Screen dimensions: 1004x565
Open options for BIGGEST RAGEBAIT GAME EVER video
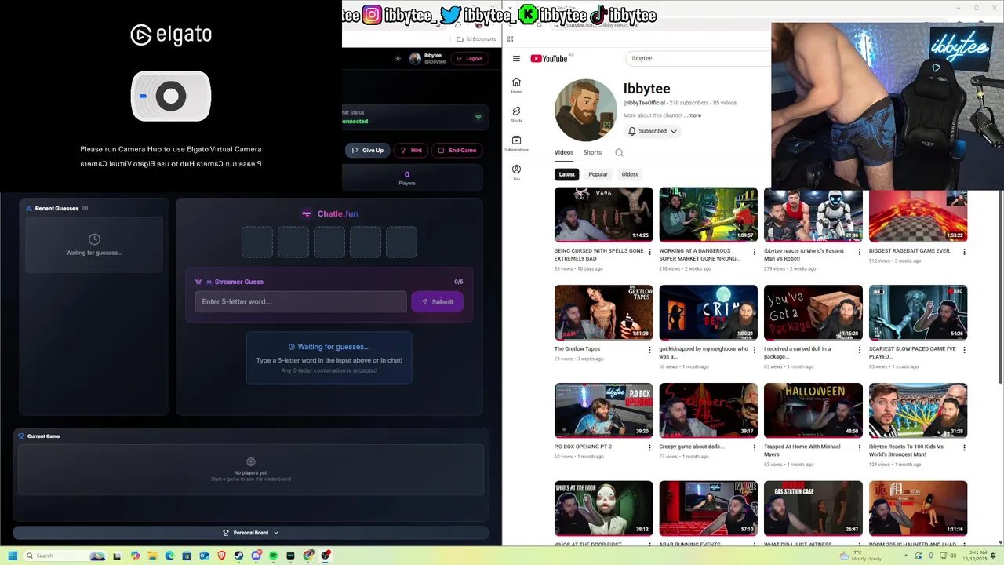point(964,252)
